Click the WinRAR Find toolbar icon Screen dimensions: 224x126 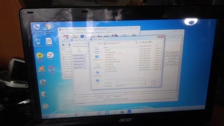[106, 36]
